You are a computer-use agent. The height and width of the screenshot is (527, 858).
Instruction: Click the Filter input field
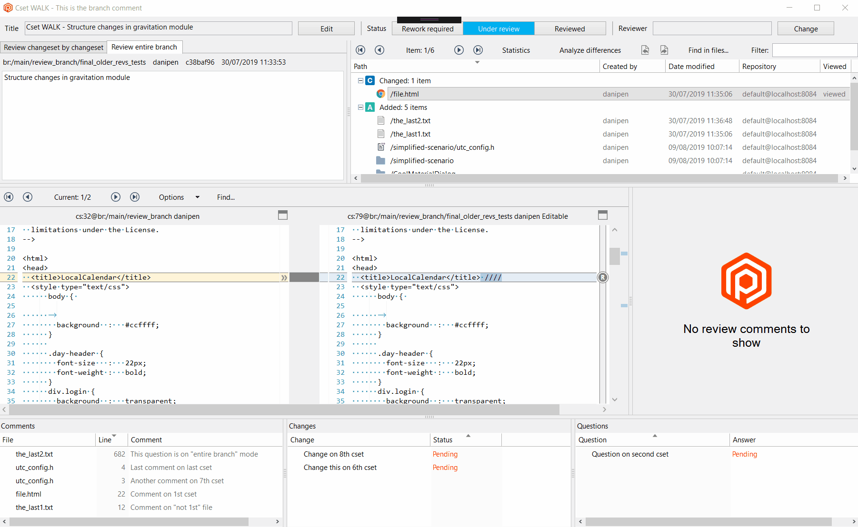(x=814, y=50)
